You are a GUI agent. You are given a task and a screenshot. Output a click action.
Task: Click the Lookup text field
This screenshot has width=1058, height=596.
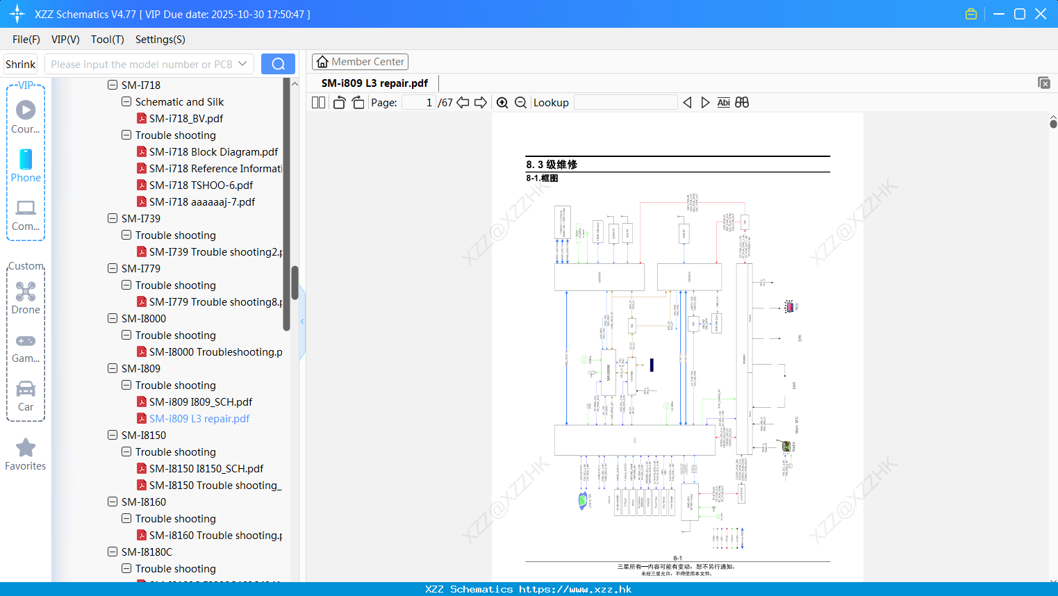626,102
